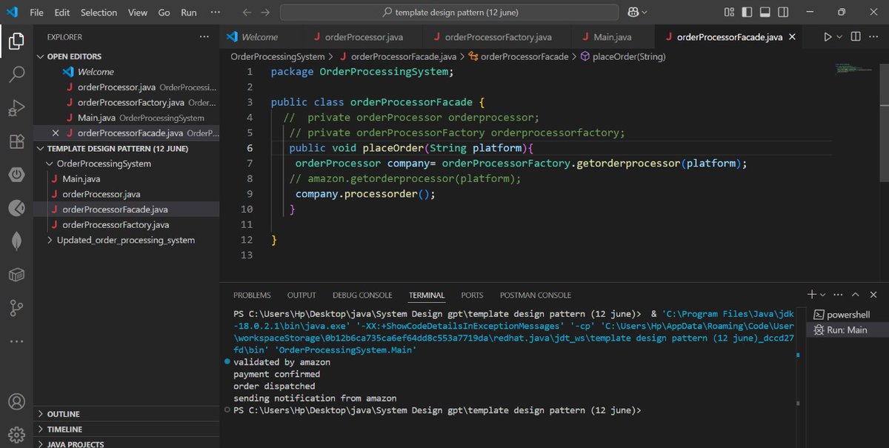This screenshot has height=448, width=889.
Task: Split the editor to the right
Action: coord(856,37)
